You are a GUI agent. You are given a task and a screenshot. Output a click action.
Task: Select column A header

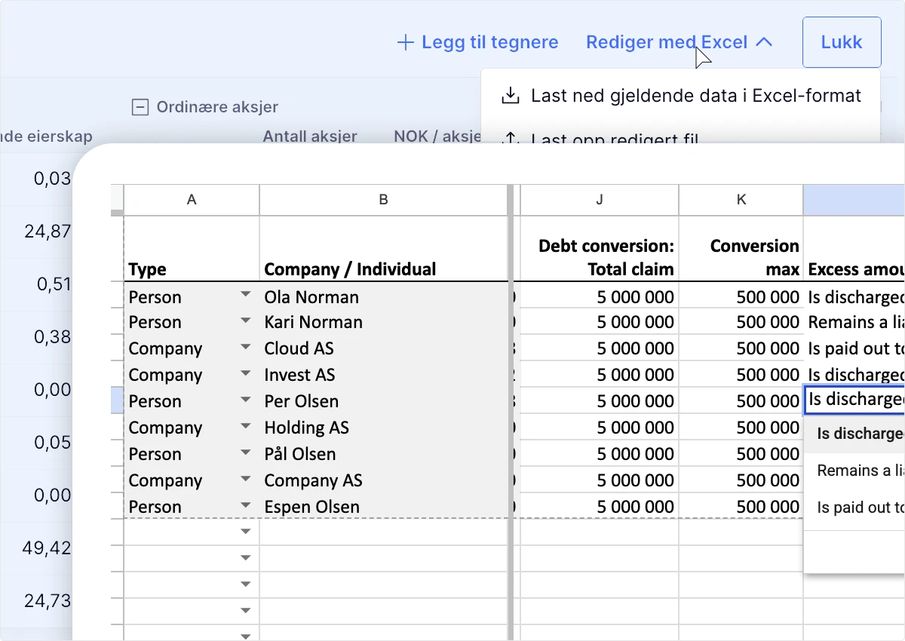tap(192, 200)
